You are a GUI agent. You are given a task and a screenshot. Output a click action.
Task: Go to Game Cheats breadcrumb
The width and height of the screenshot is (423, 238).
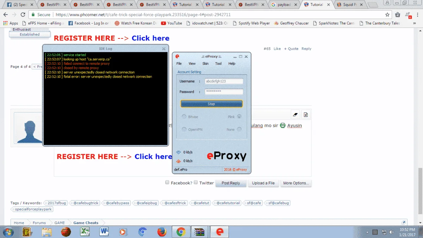tap(86, 223)
